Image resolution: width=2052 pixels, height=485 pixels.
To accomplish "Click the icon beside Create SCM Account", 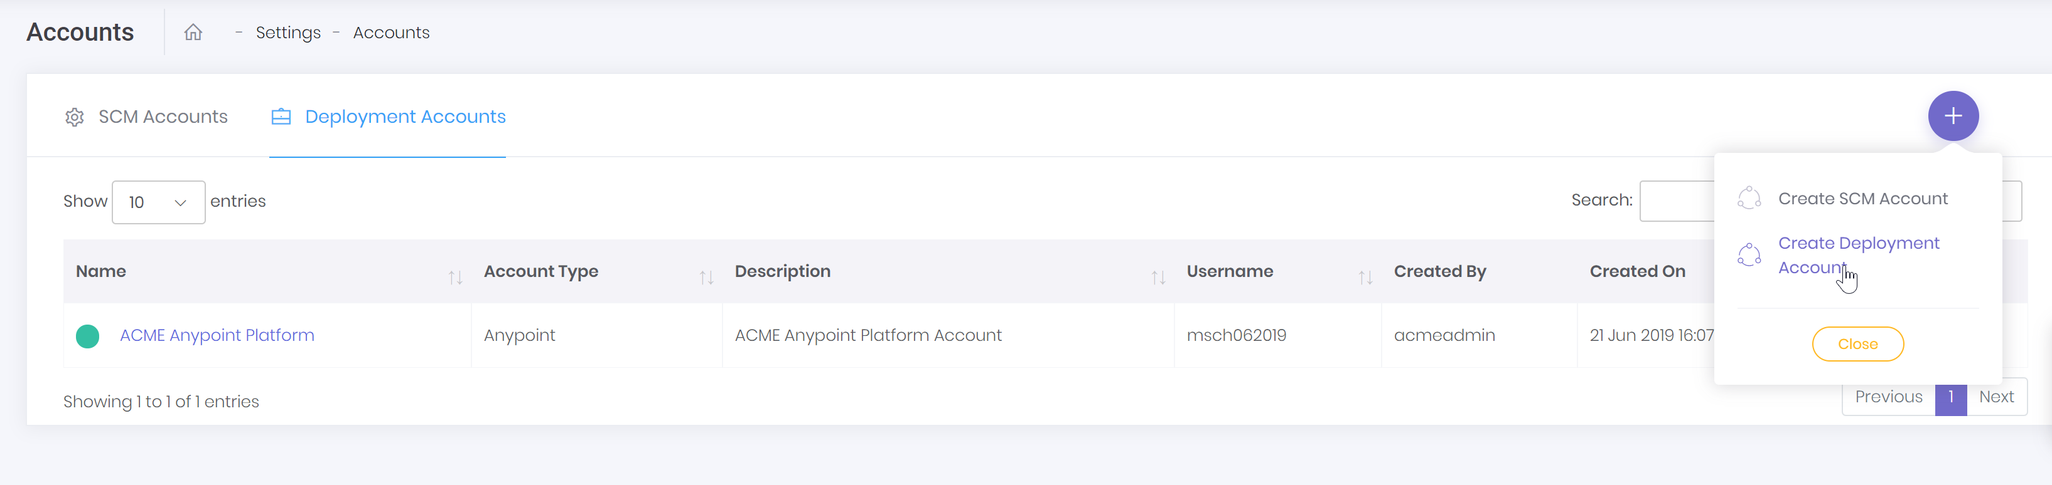I will pos(1749,198).
